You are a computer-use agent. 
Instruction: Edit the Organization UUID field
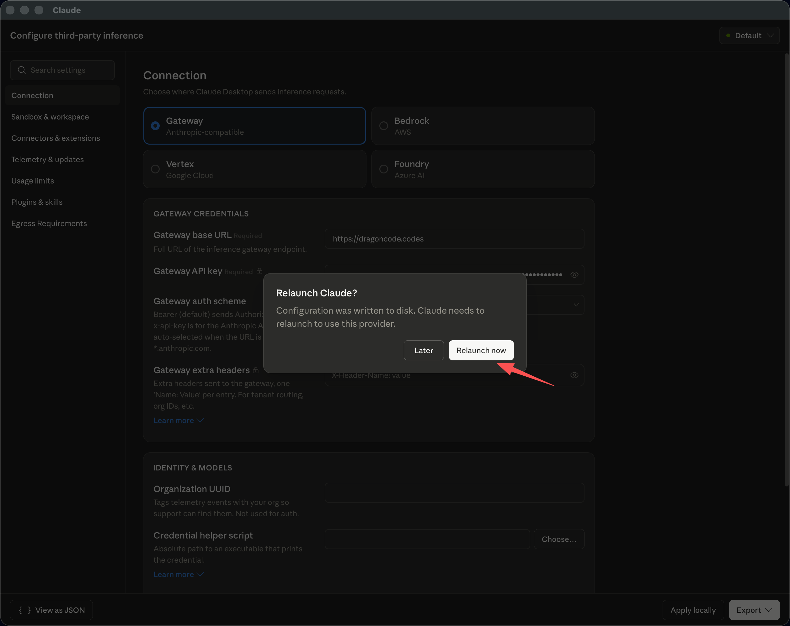pos(454,492)
